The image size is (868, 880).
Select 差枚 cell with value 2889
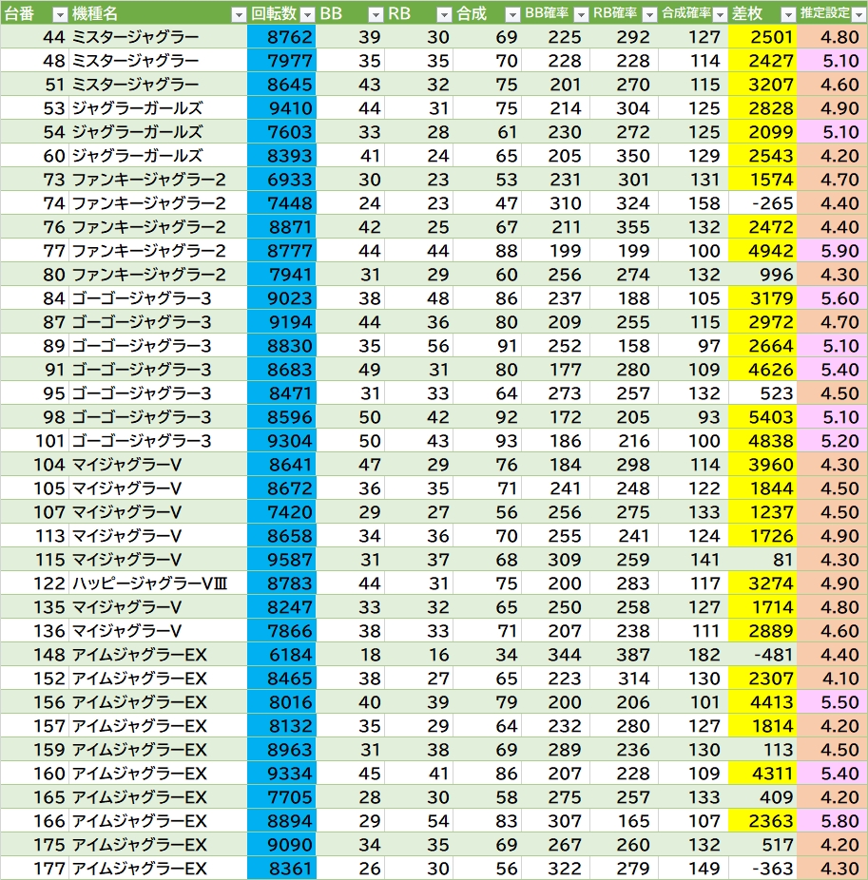[762, 630]
